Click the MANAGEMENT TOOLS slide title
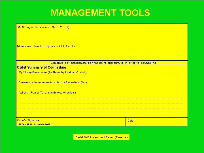204x153 pixels. [x=100, y=13]
